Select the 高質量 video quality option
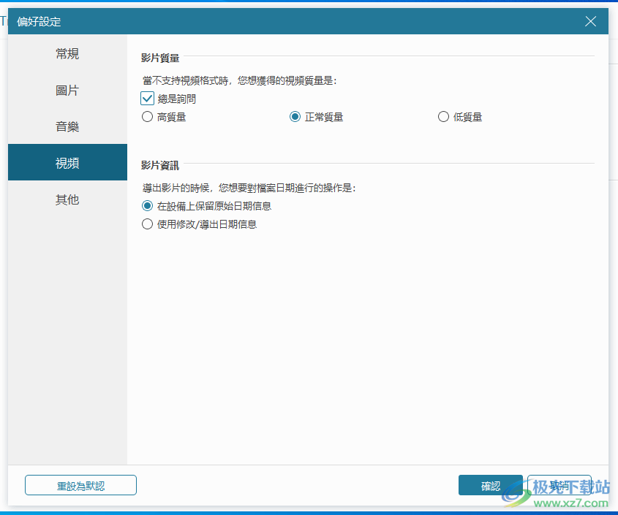Image resolution: width=618 pixels, height=515 pixels. tap(147, 116)
